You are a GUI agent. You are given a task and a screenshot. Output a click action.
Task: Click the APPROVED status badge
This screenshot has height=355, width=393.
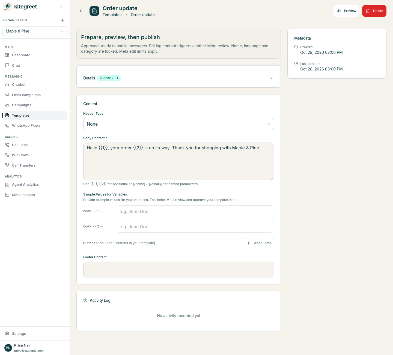(109, 78)
